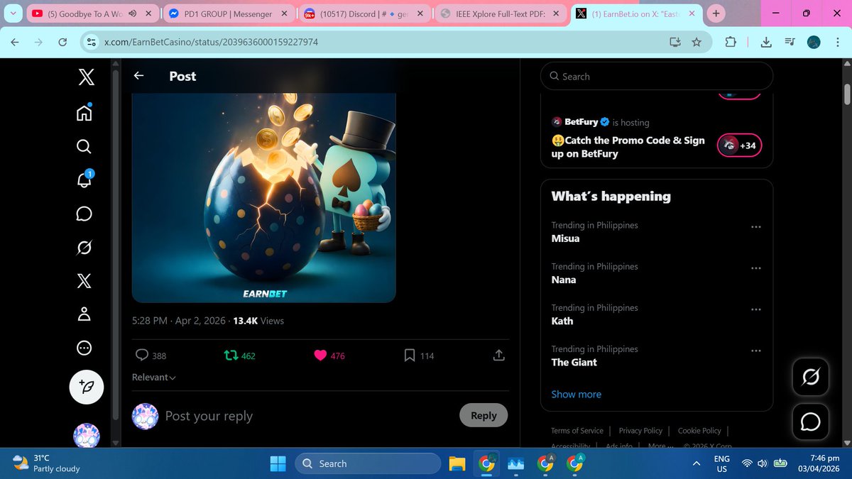Viewport: 852px width, 479px height.
Task: Open the volume icon in system tray
Action: click(x=762, y=463)
